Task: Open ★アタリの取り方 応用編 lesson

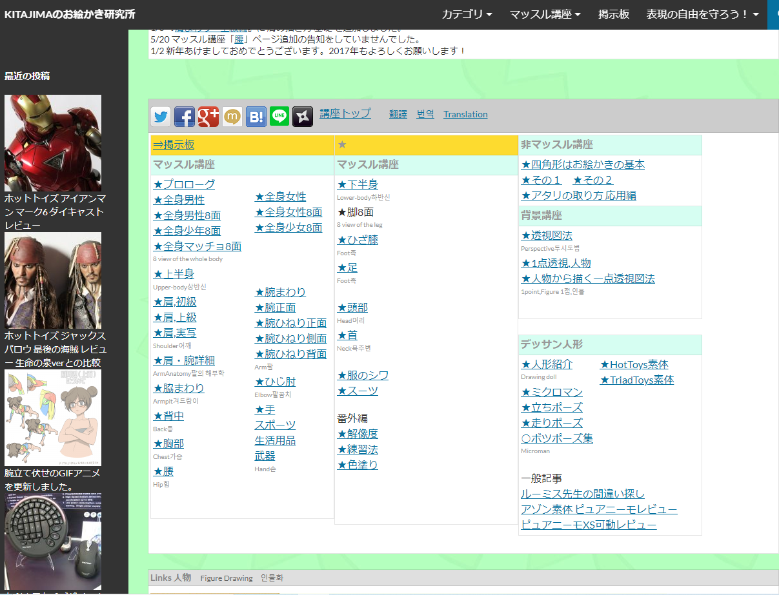Action: click(578, 195)
